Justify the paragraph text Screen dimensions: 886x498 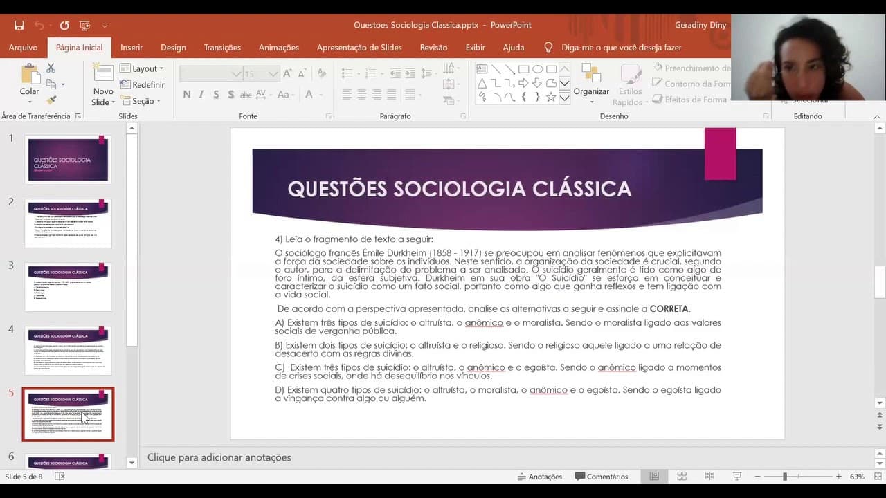[x=392, y=95]
